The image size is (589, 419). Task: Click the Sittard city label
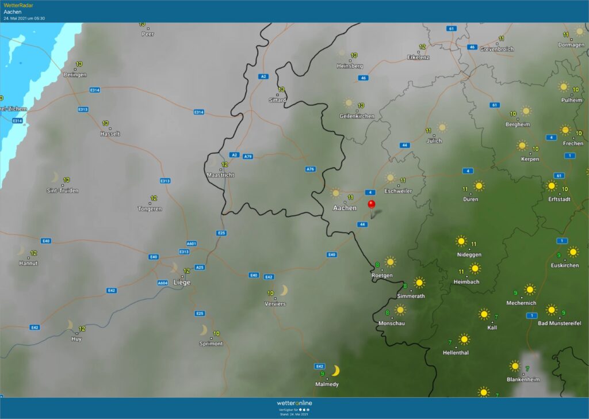(x=277, y=100)
